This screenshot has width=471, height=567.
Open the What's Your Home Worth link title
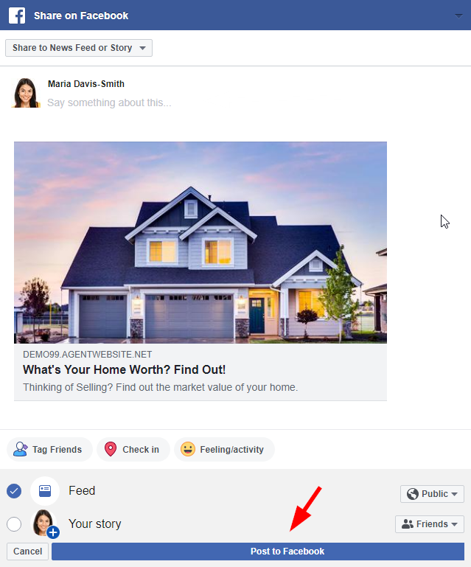[124, 369]
